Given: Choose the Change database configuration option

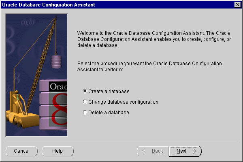Looking at the screenshot, I should [85, 102].
